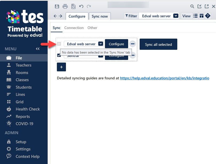Open the Filter Edval web server dropdown
This screenshot has width=216, height=164.
click(x=176, y=16)
